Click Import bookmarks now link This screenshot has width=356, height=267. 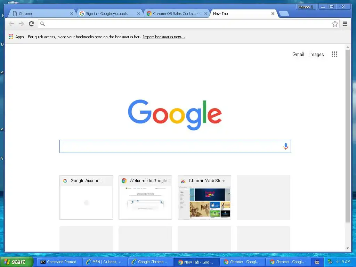click(x=164, y=37)
